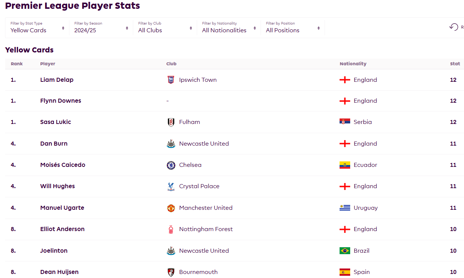This screenshot has width=464, height=278.
Task: Open Moisés Caicedo's player link
Action: click(x=63, y=165)
